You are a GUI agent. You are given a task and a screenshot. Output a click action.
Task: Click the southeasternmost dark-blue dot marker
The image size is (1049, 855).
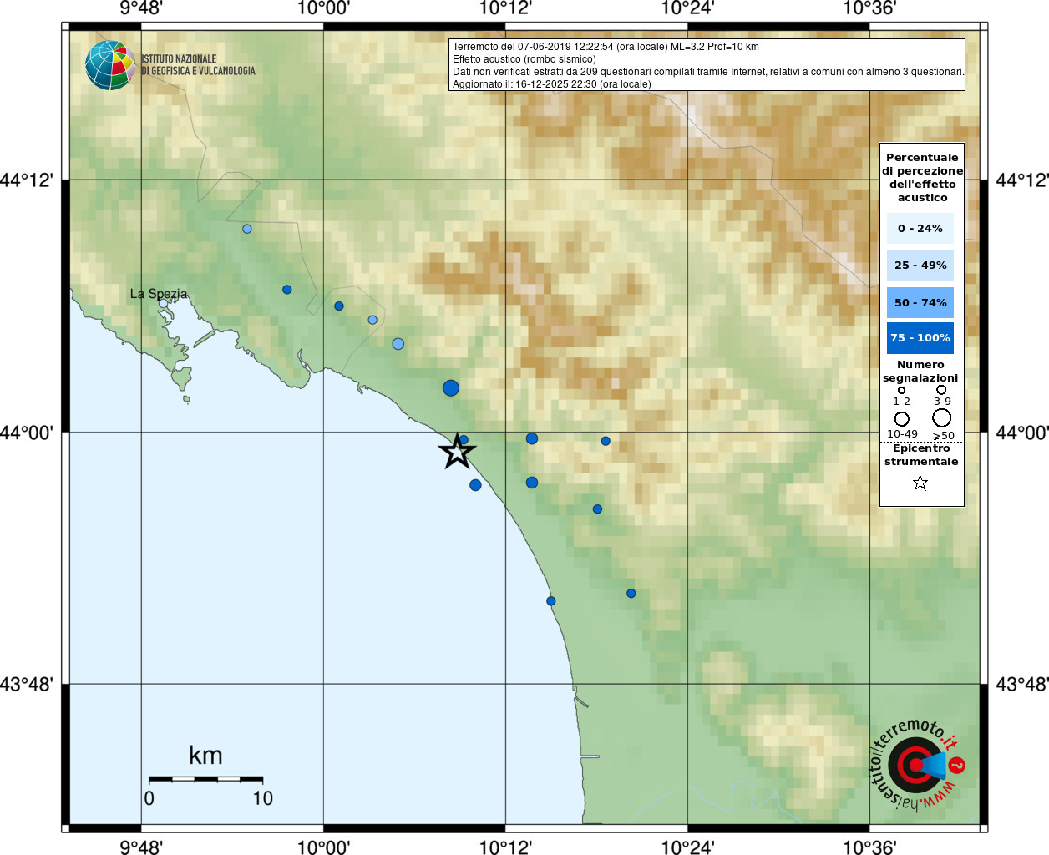[x=631, y=594]
